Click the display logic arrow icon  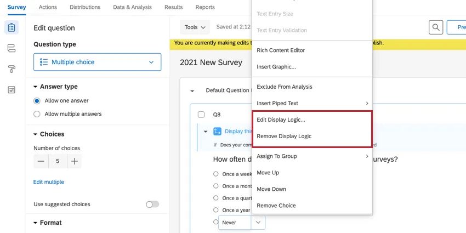coord(217,132)
